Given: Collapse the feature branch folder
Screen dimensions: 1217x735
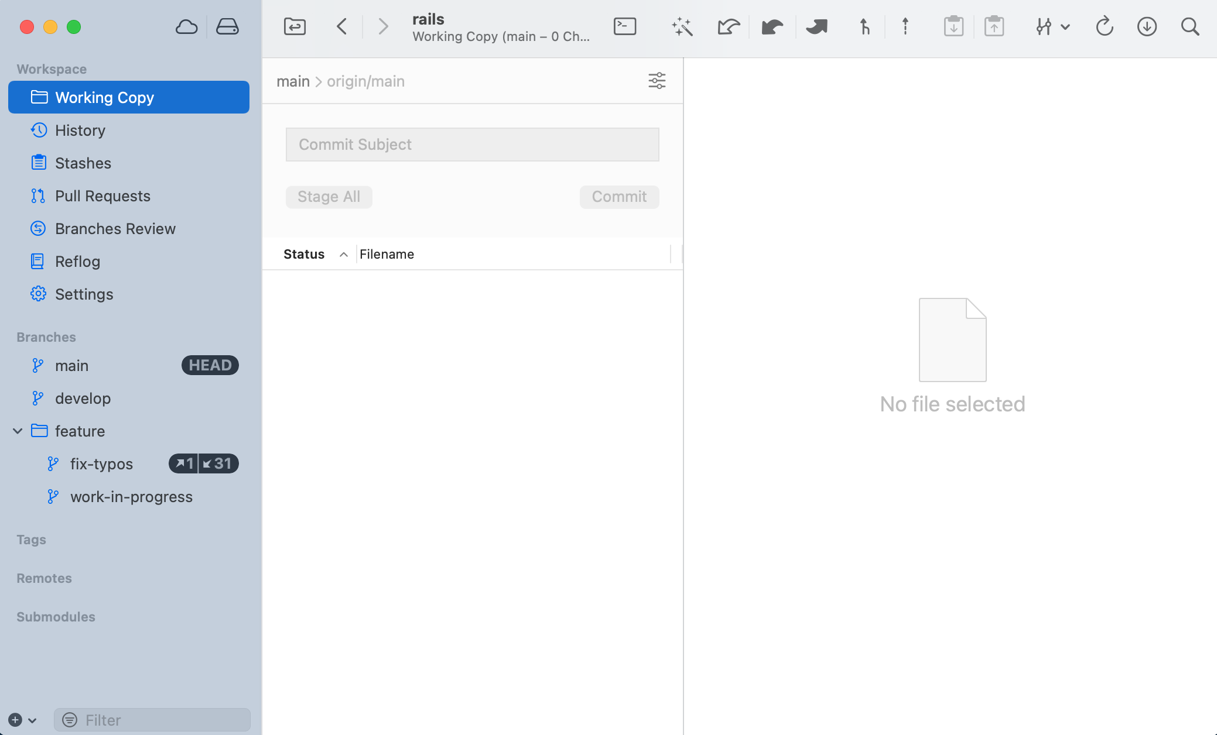Looking at the screenshot, I should tap(18, 431).
